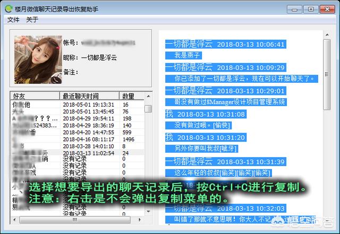The image size is (340, 234).
Task: Select the row dated 2018-05-01 19:13:31
Action: (77, 105)
